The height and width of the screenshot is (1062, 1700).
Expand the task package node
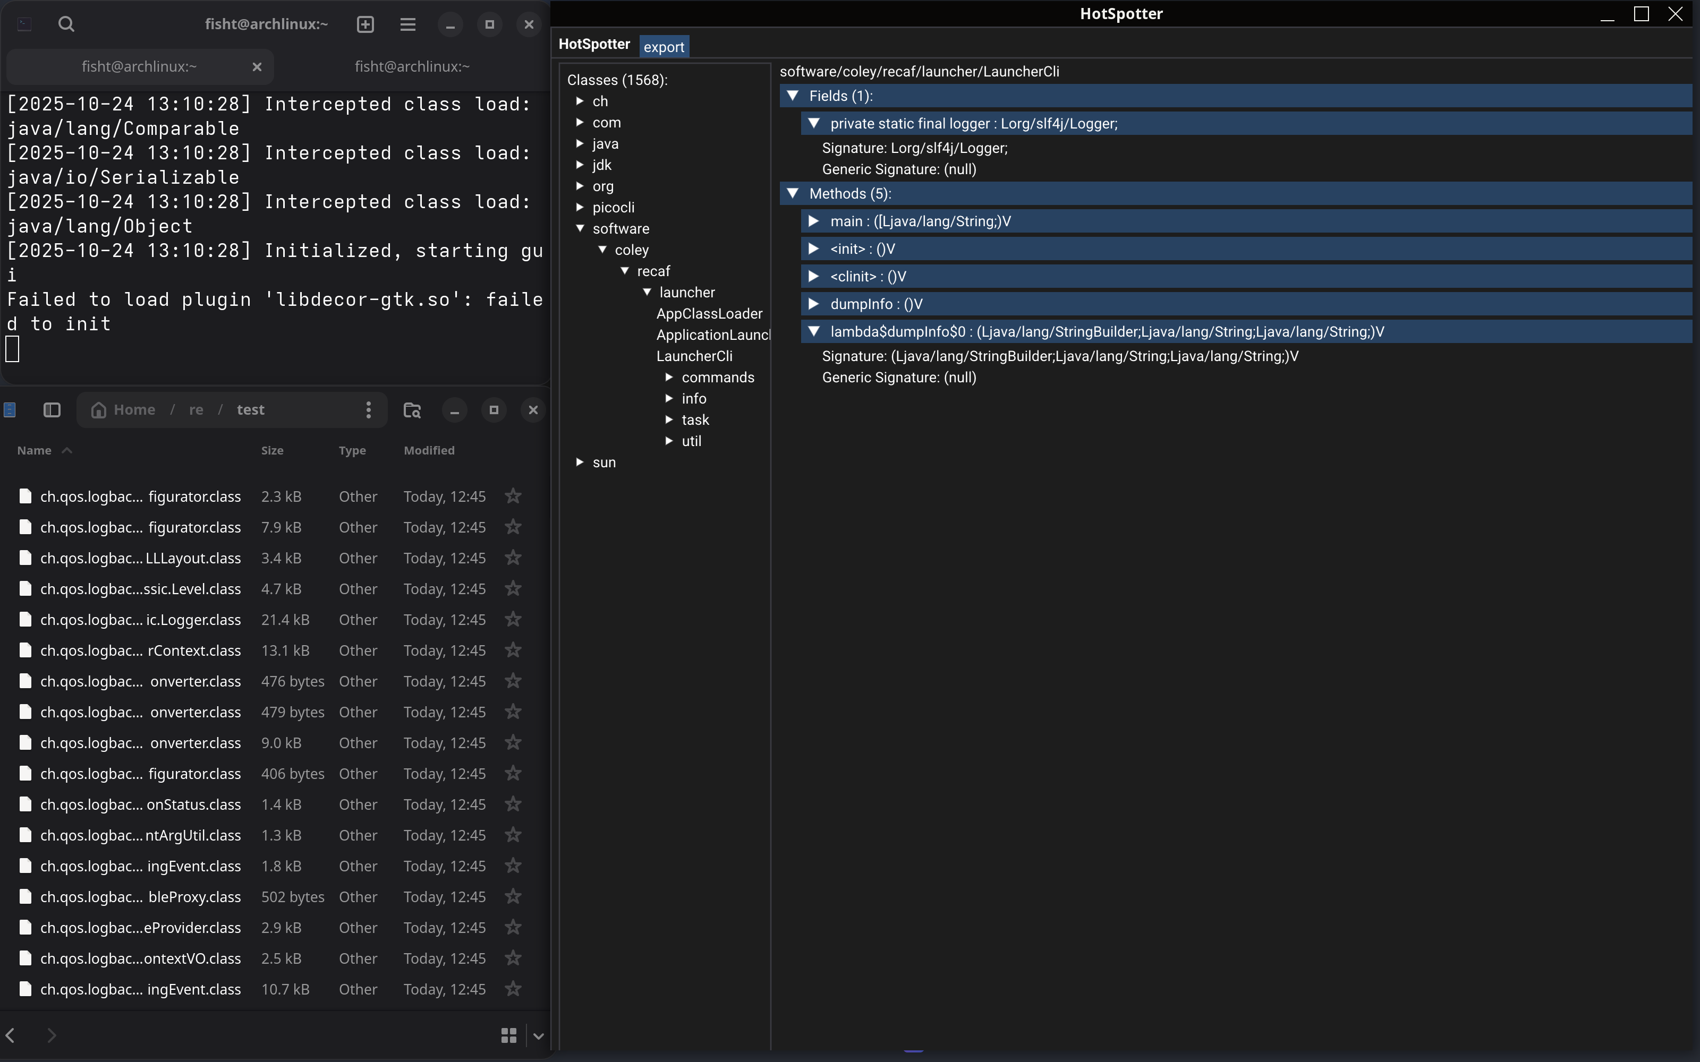pos(669,420)
